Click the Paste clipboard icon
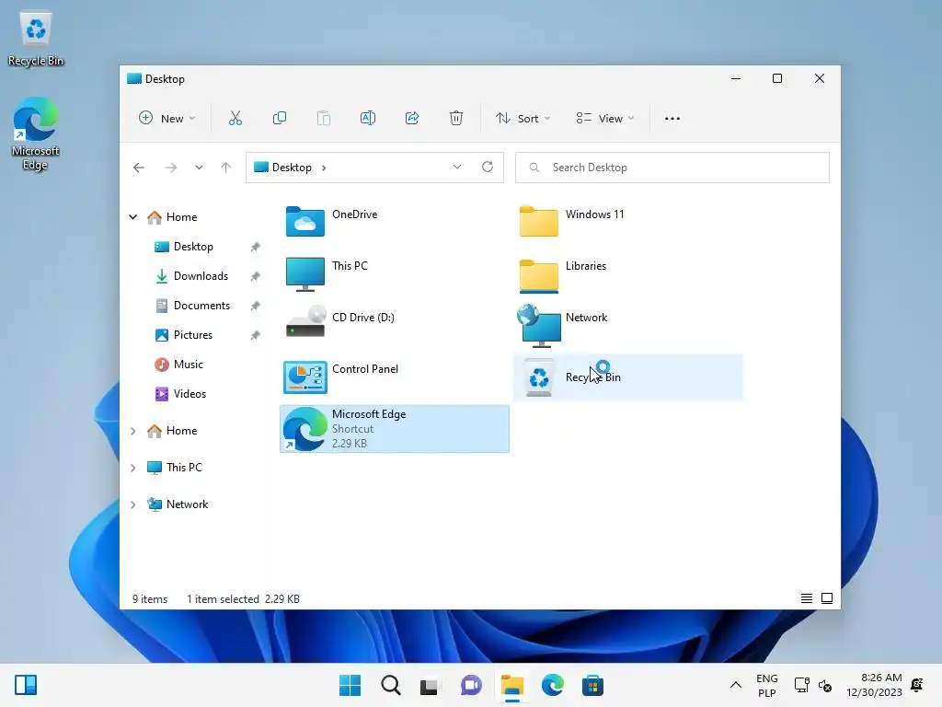942x707 pixels. click(x=323, y=119)
